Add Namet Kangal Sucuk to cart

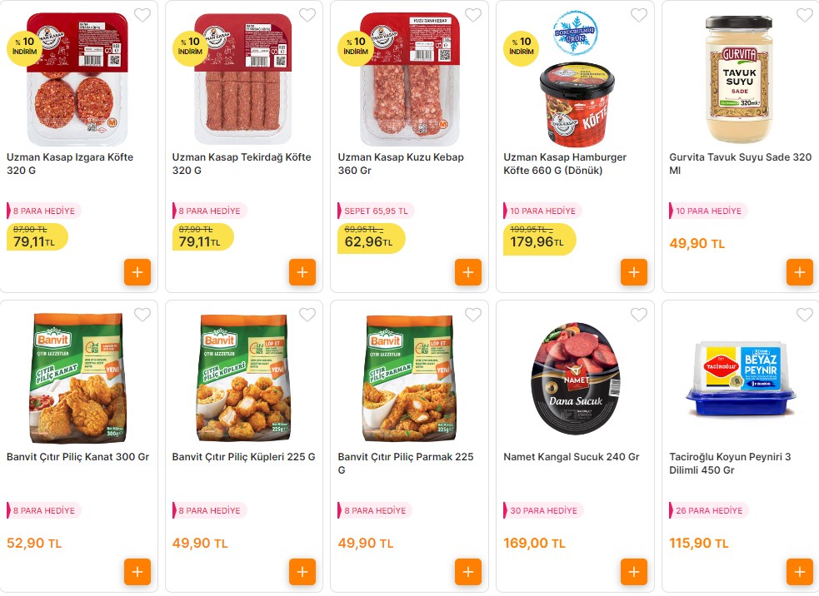point(634,572)
